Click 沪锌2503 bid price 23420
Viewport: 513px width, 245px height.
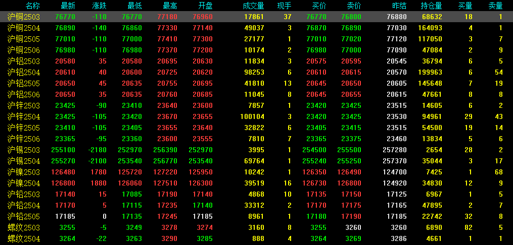coord(316,106)
